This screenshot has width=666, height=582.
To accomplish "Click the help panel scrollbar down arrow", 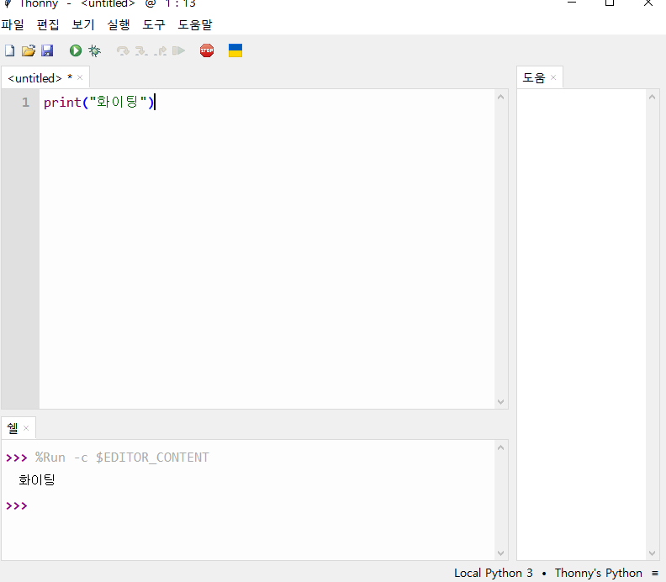I will (652, 553).
